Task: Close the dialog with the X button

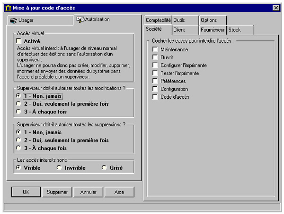Action: [276, 8]
